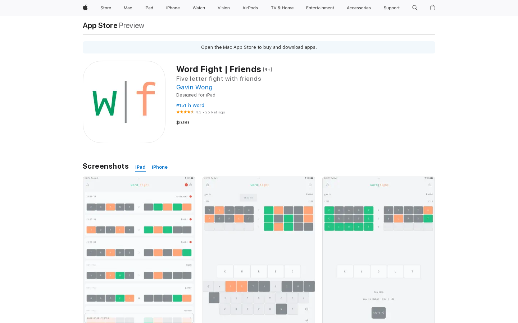The image size is (518, 323).
Task: Open the Vision menu item
Action: point(224,8)
